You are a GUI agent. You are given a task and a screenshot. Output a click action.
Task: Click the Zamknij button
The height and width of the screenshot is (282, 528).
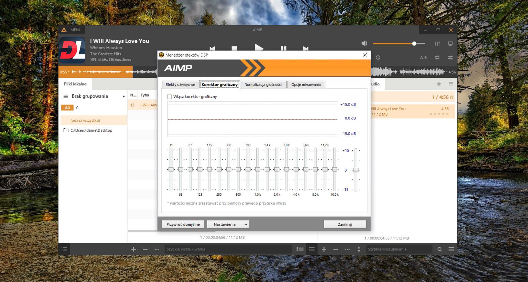pyautogui.click(x=345, y=224)
